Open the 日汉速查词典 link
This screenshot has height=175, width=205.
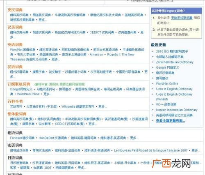(19, 163)
